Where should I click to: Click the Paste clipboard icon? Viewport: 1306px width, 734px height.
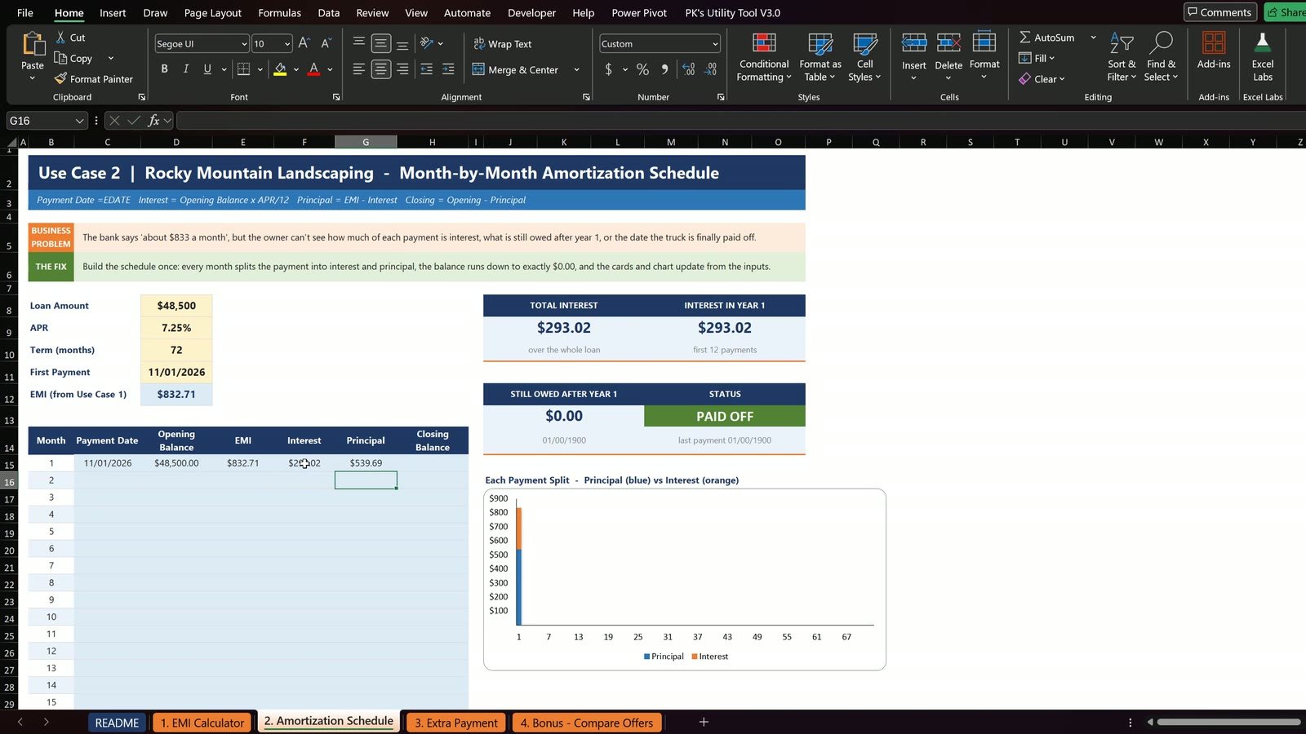(x=33, y=44)
